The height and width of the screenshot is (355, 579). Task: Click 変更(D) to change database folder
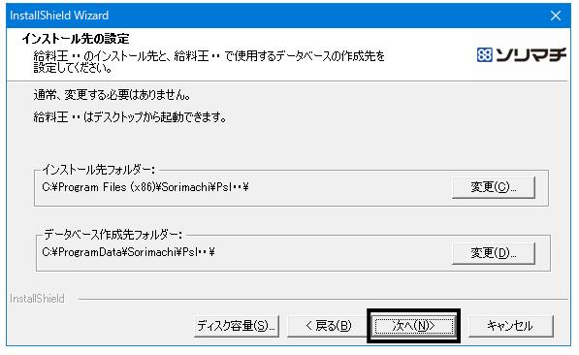coord(494,253)
